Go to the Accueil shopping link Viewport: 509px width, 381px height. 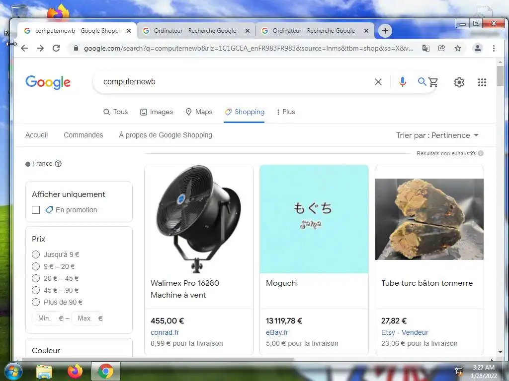(x=36, y=135)
